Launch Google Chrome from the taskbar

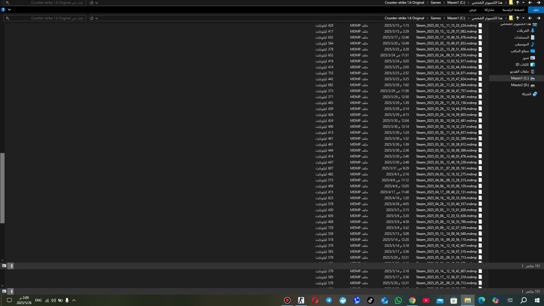tap(412, 300)
